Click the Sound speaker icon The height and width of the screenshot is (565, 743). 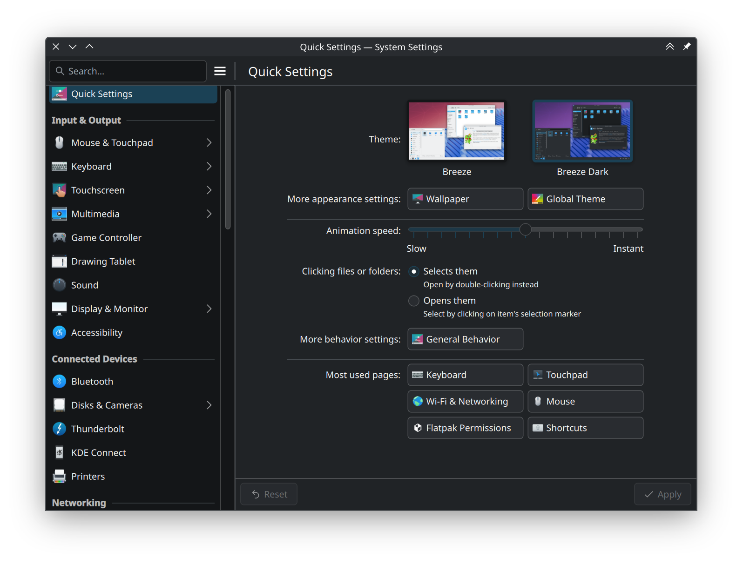point(59,285)
